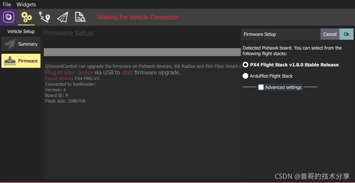Click the Found device: PX4 FMU V2 line
Viewport: 355px width, 183px height.
coord(72,79)
